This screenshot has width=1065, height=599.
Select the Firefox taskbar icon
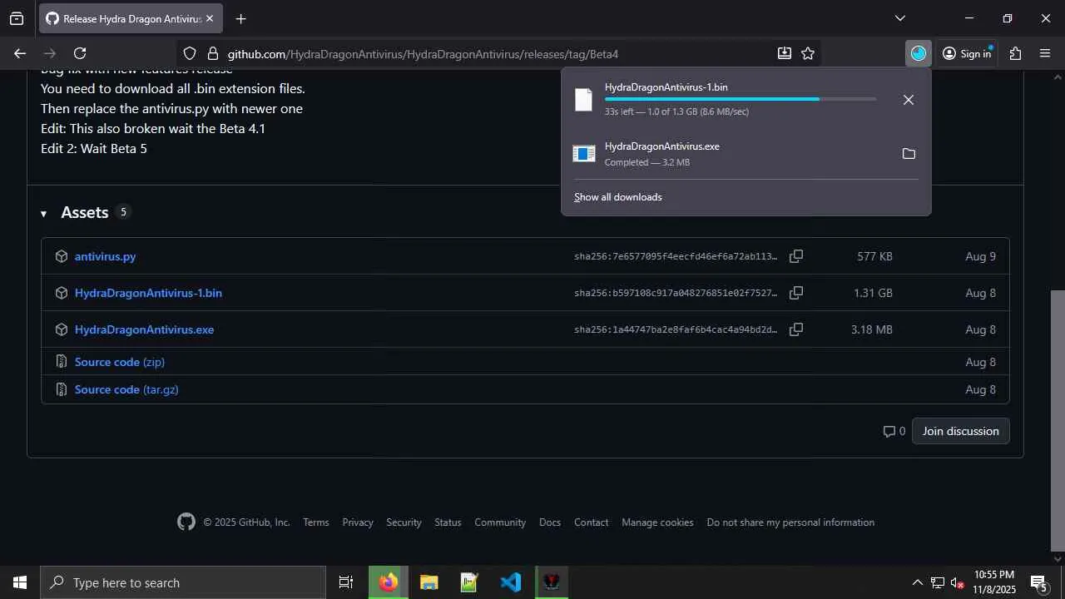[389, 582]
